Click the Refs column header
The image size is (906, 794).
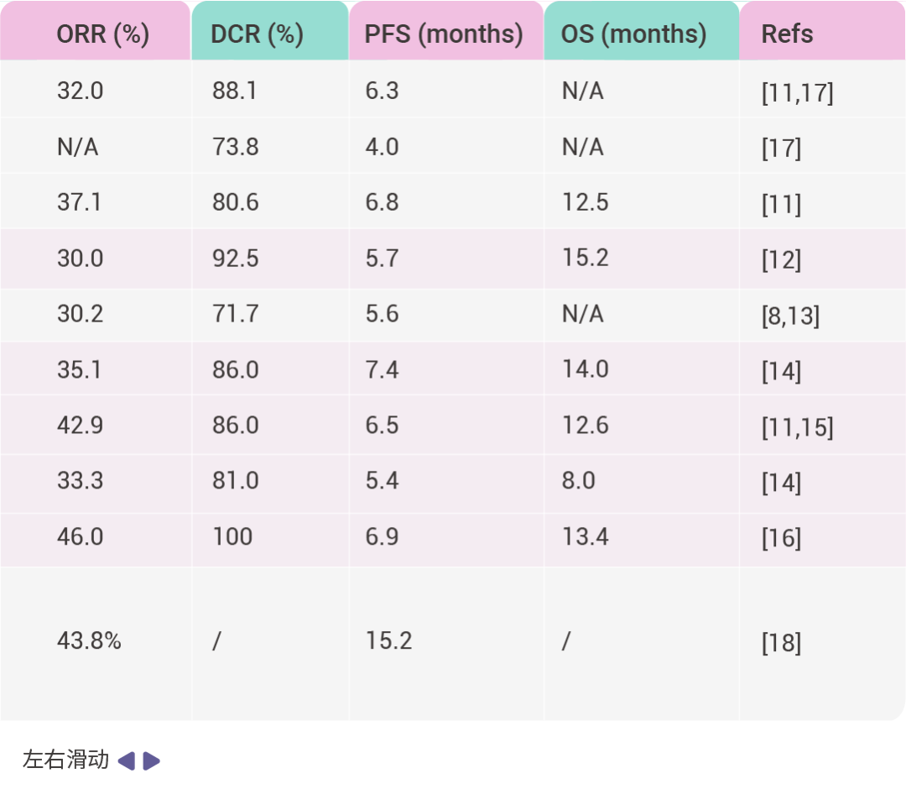click(x=787, y=34)
